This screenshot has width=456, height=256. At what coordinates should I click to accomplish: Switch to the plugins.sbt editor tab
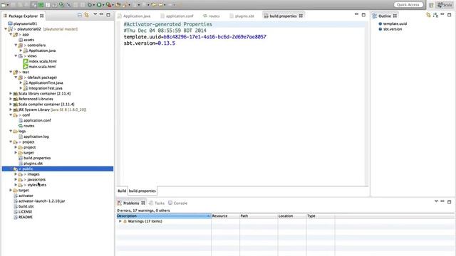242,16
